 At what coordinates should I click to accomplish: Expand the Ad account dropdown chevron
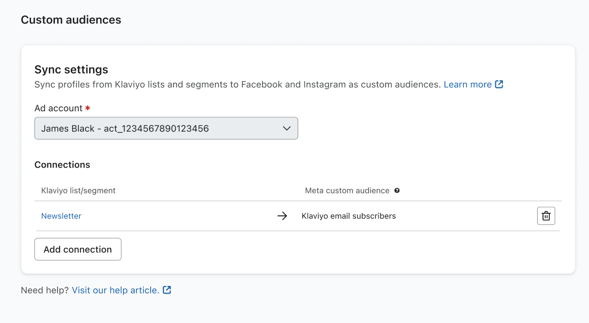click(x=286, y=128)
